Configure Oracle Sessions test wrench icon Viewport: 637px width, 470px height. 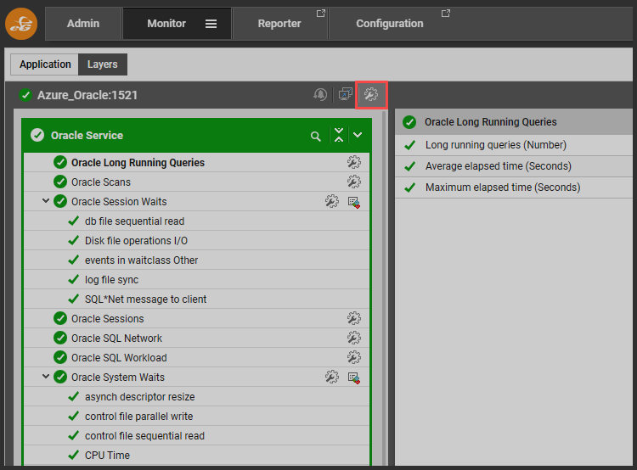(x=354, y=318)
